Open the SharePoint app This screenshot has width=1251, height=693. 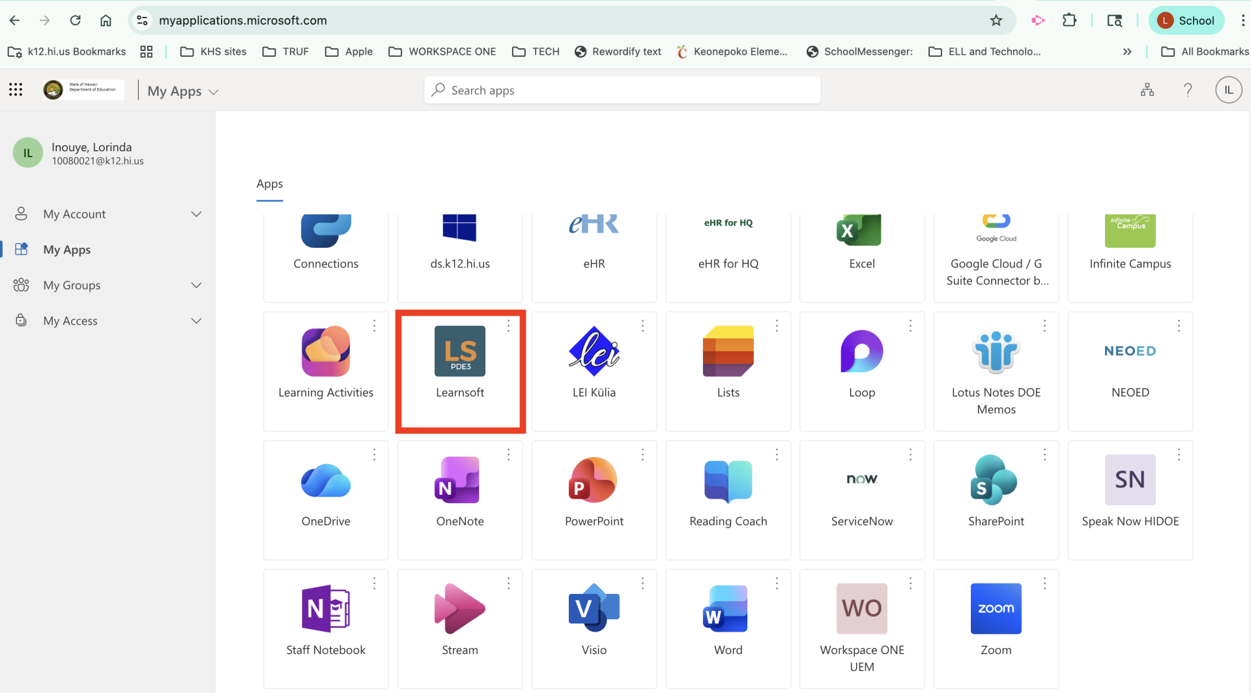[x=996, y=500]
